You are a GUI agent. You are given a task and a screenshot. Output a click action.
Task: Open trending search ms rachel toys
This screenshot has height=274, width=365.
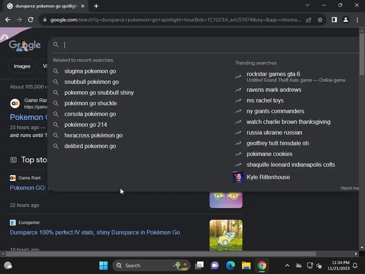tap(265, 100)
